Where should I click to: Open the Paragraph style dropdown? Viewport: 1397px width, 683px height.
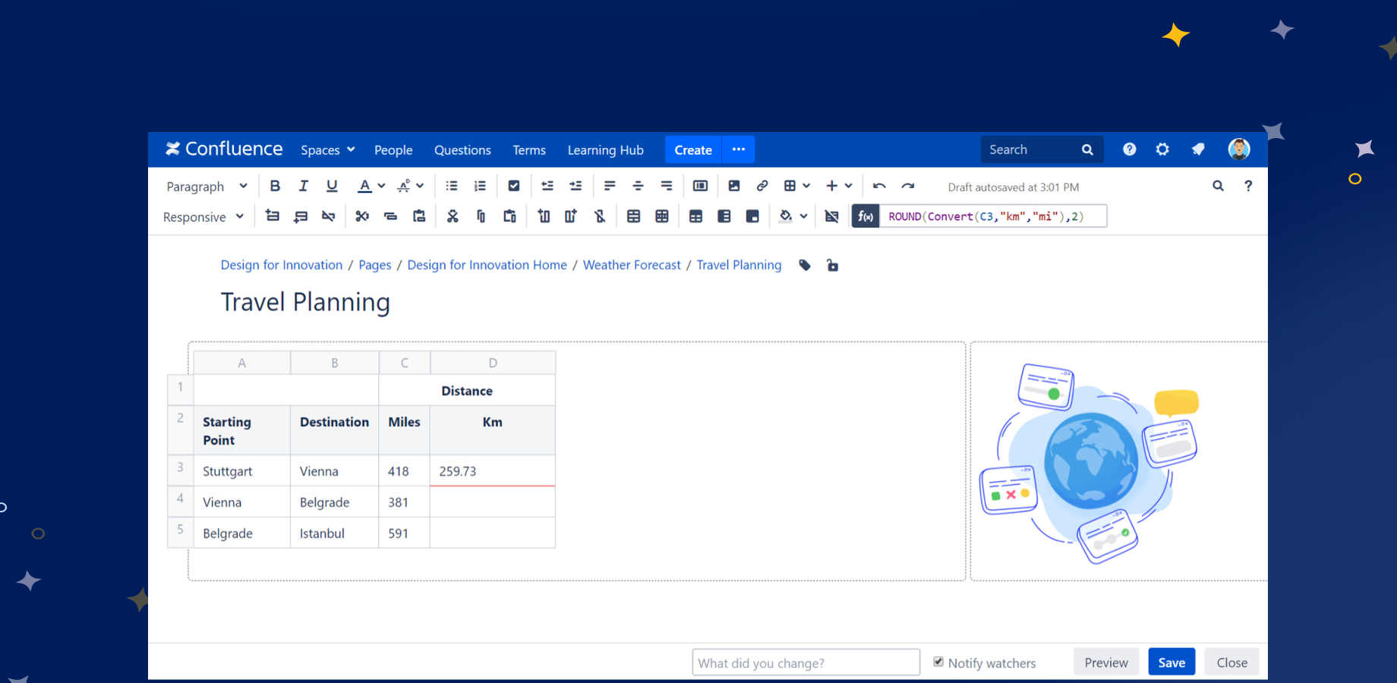(x=207, y=187)
